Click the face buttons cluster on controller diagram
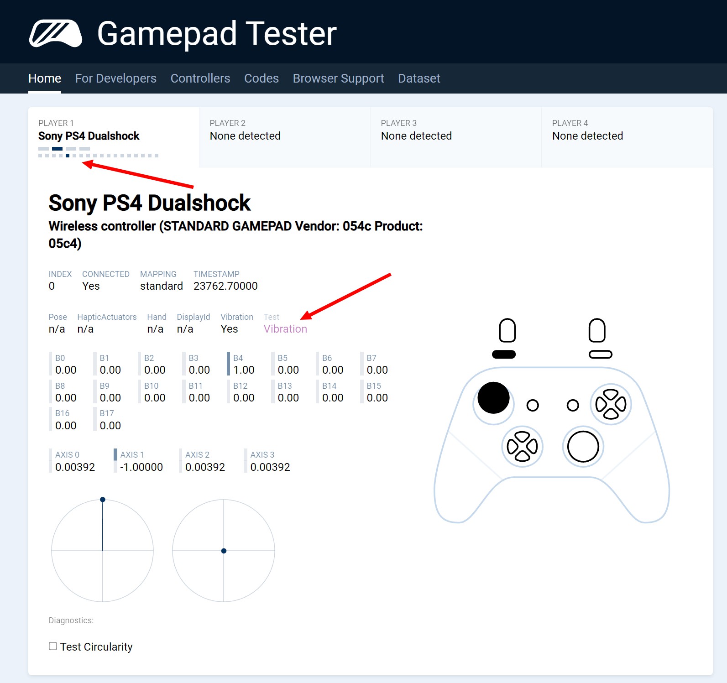 point(611,404)
